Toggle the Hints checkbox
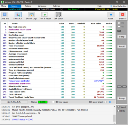The width and height of the screenshot is (128, 125). click(x=118, y=111)
